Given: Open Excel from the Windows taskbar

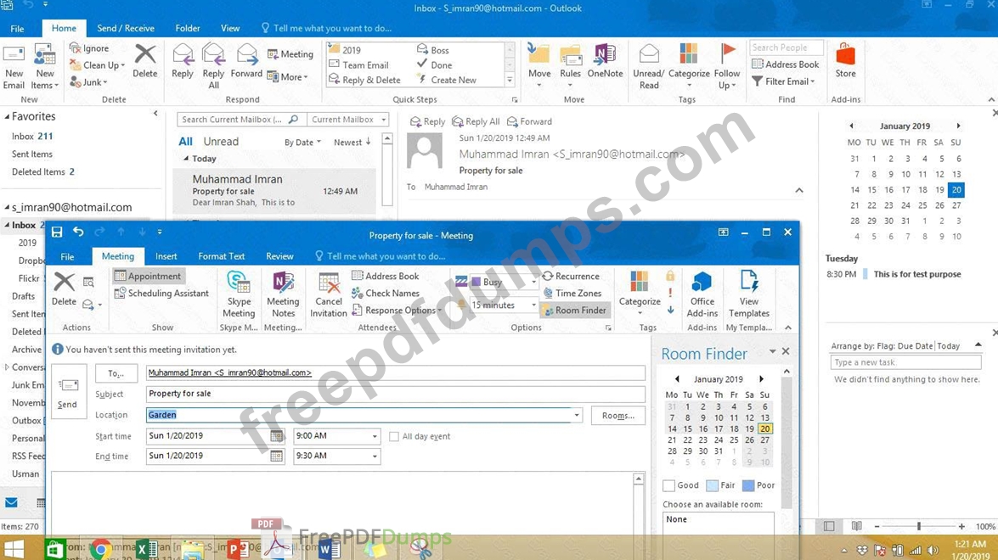Looking at the screenshot, I should 146,548.
